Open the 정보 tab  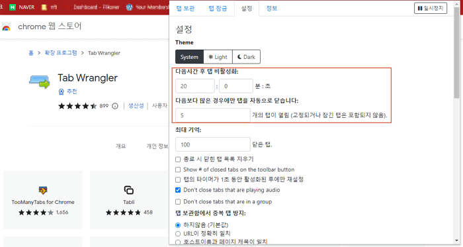coord(272,8)
